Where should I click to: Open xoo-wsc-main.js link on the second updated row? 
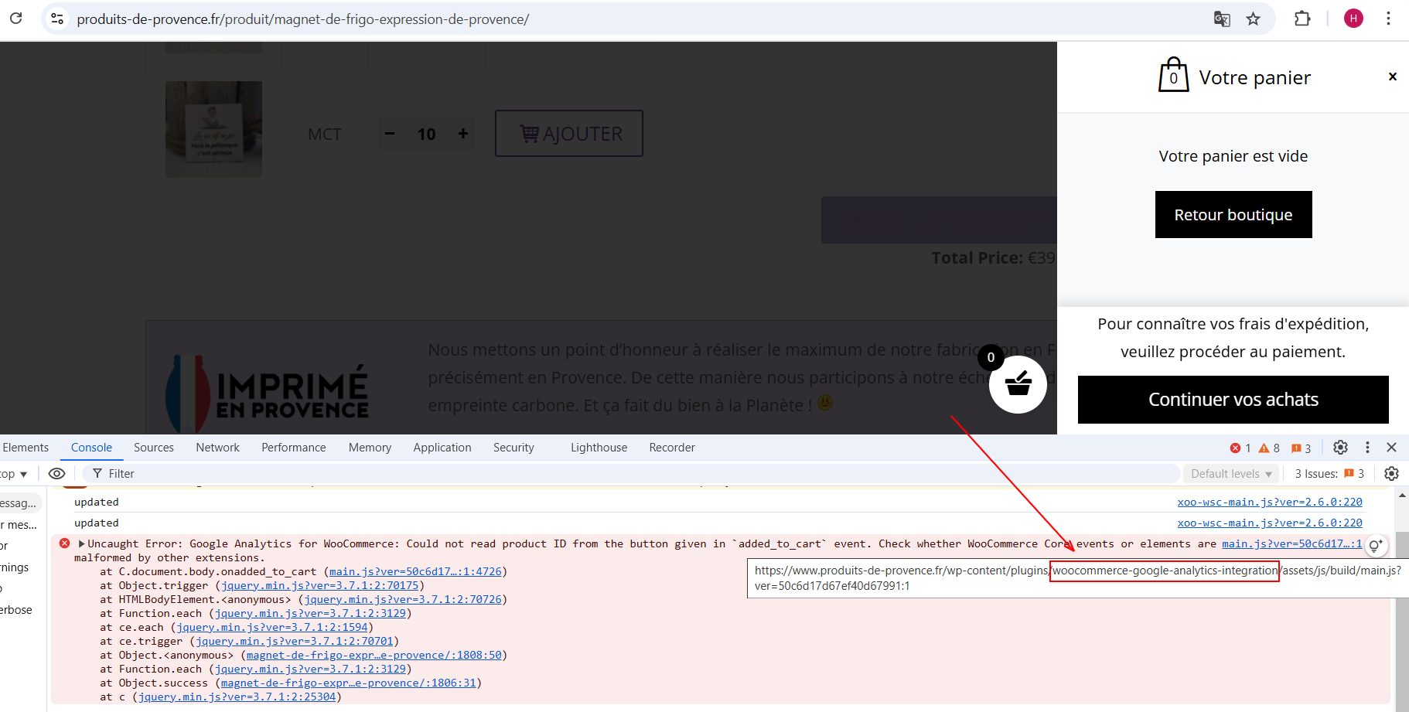(1270, 523)
